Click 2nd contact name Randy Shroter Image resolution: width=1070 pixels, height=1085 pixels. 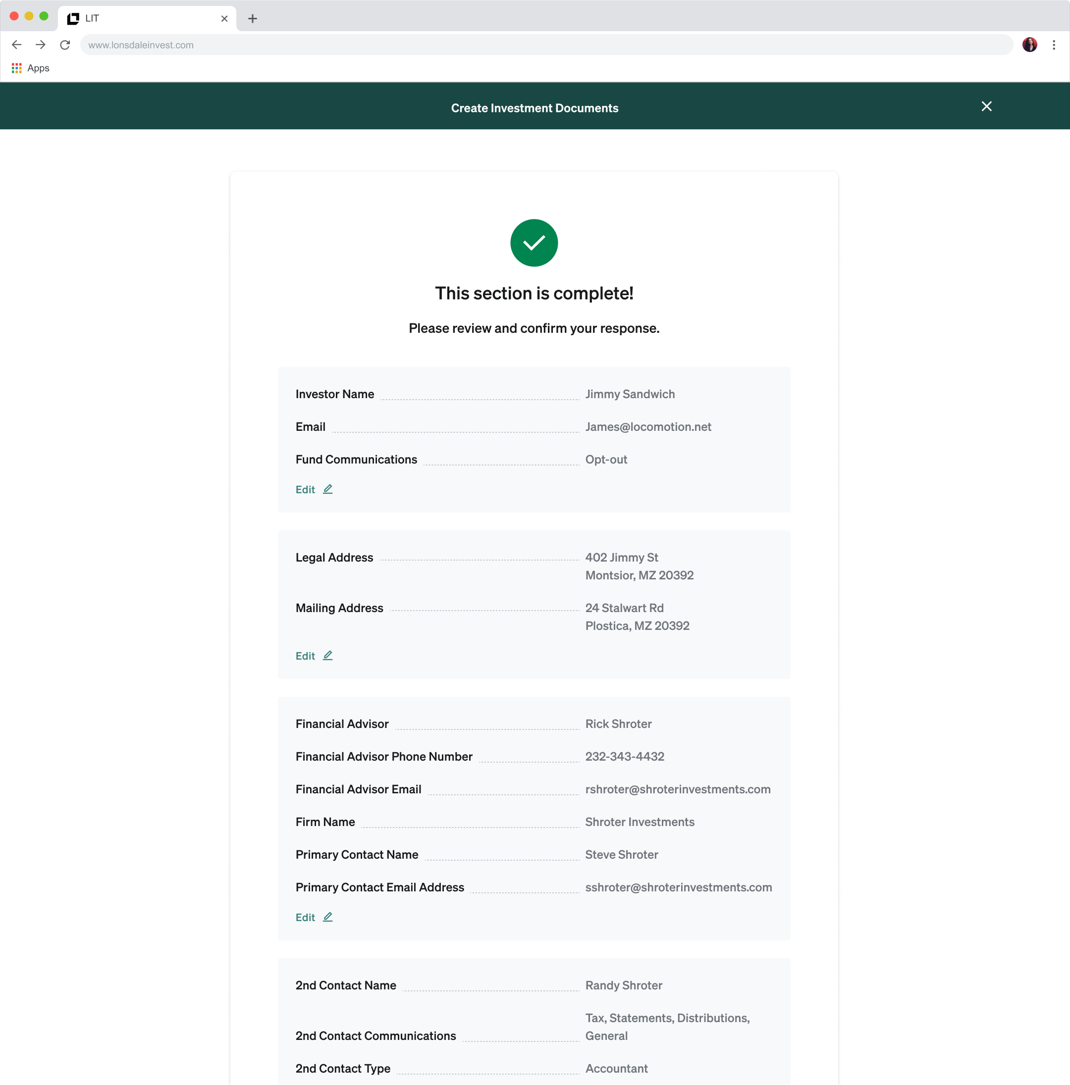tap(624, 985)
